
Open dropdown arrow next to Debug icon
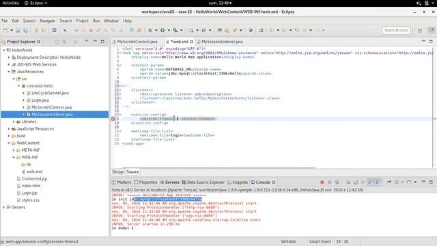[156, 30]
